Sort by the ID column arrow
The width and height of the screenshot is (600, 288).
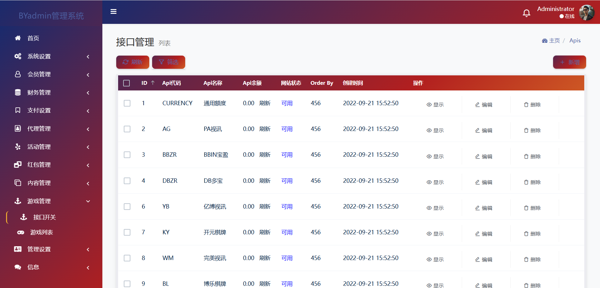tap(153, 83)
